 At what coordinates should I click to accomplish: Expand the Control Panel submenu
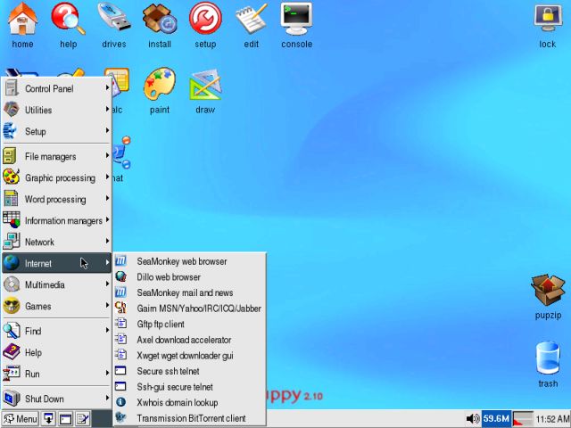click(x=55, y=89)
